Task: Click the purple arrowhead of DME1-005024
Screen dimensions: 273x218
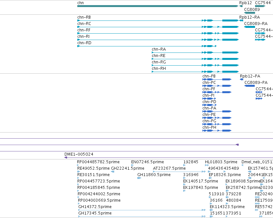Action: 66,157
